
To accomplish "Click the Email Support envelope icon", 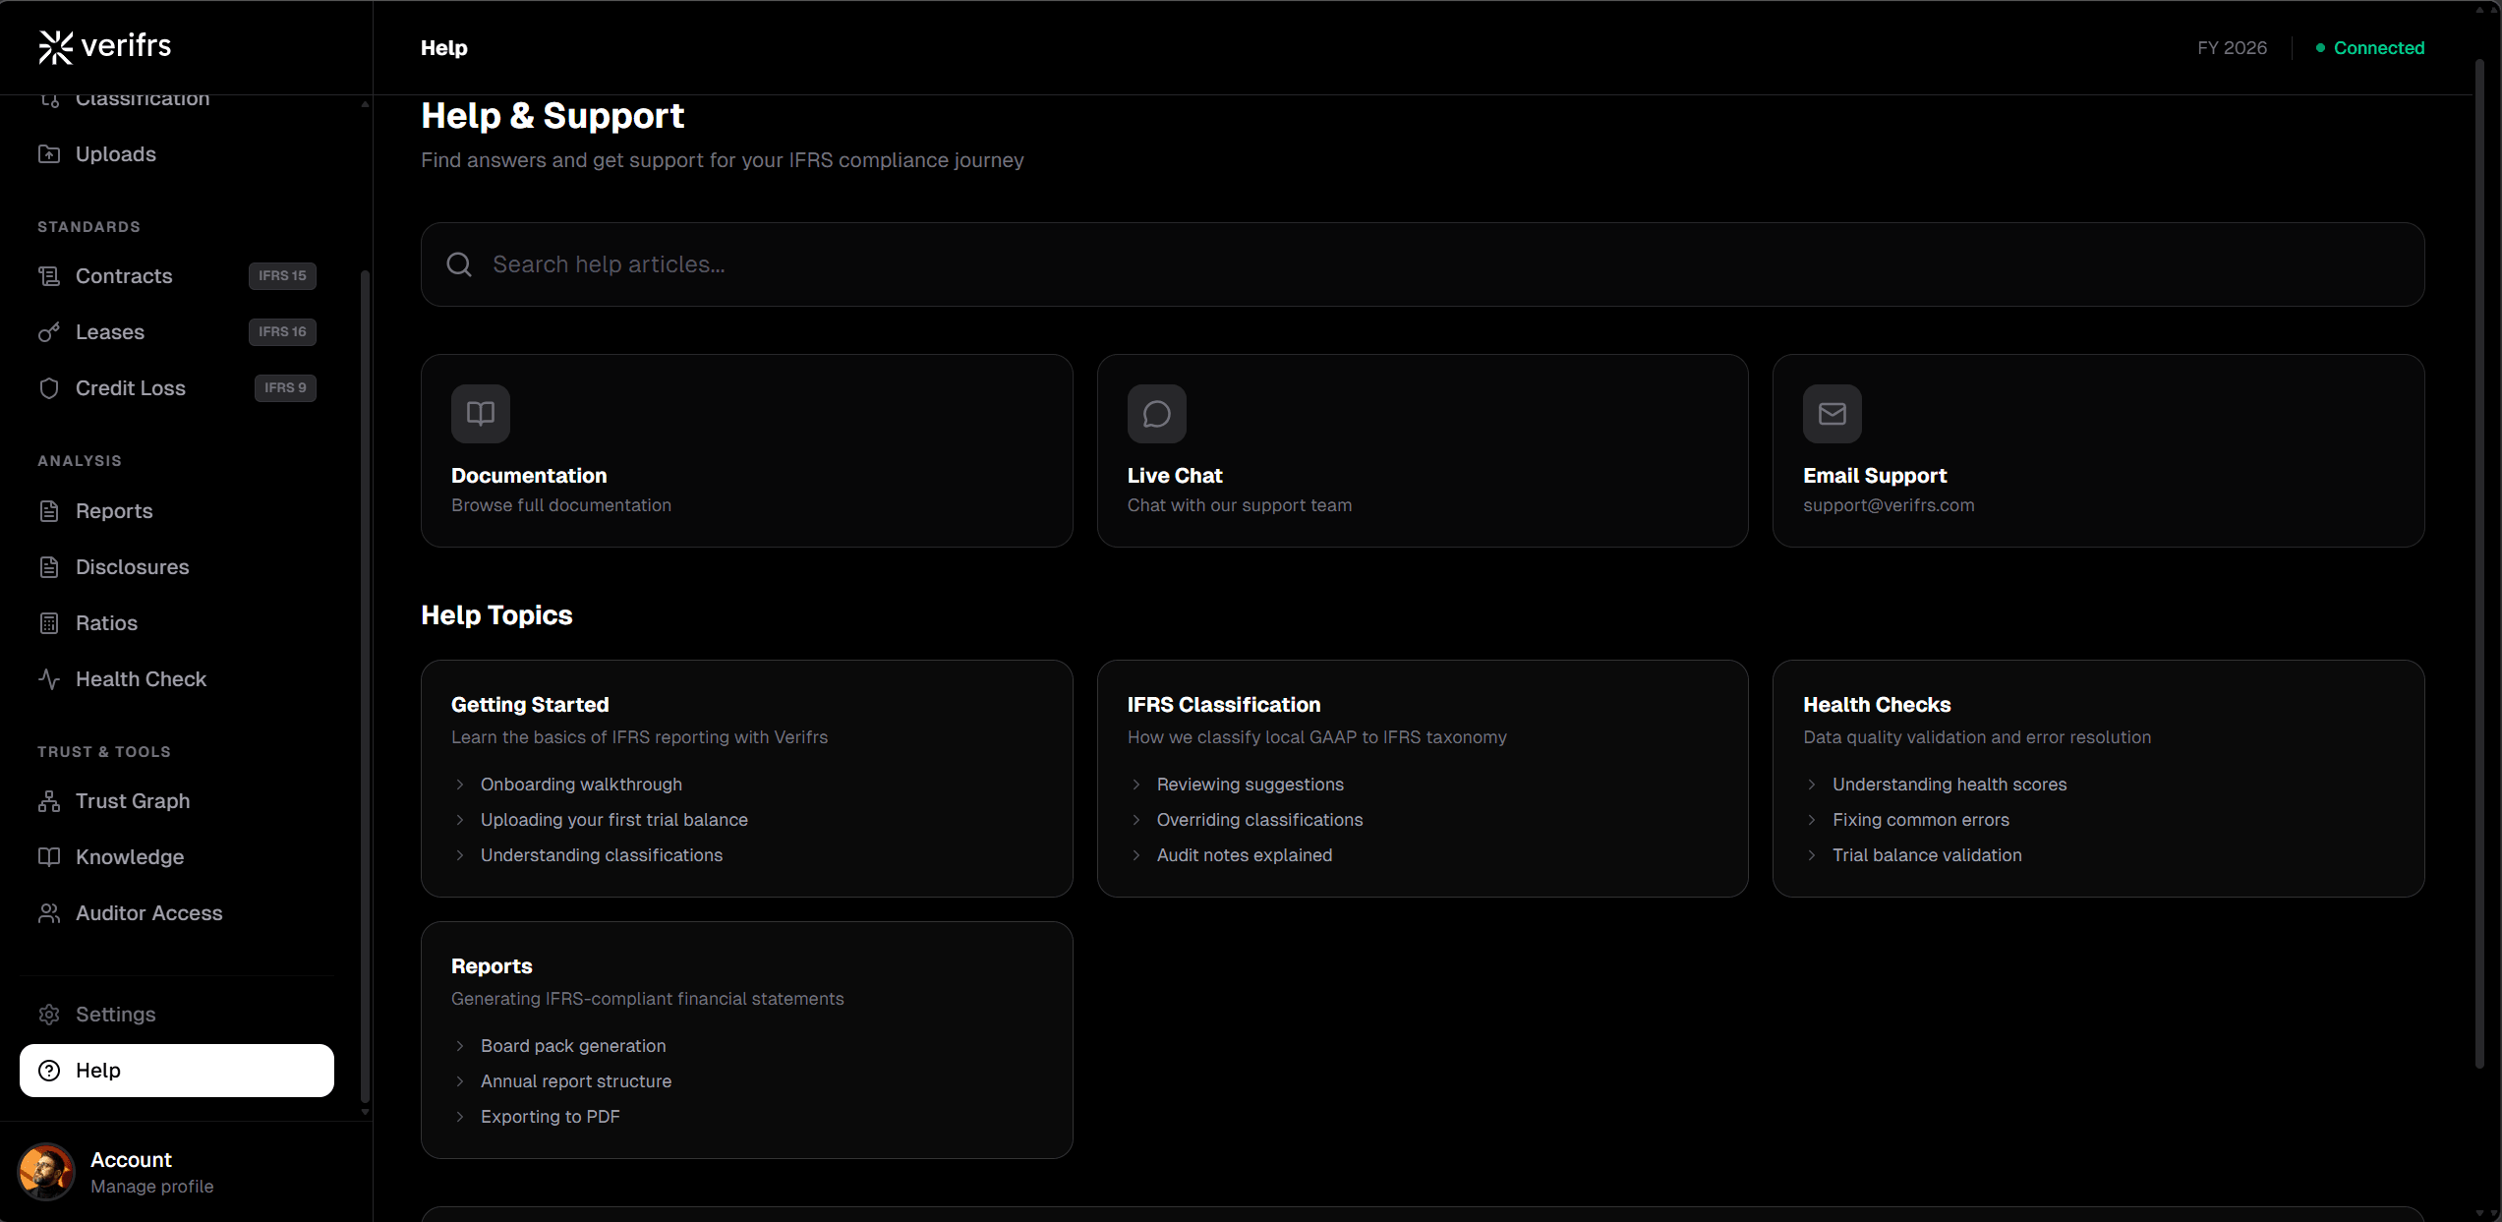I will pyautogui.click(x=1832, y=414).
